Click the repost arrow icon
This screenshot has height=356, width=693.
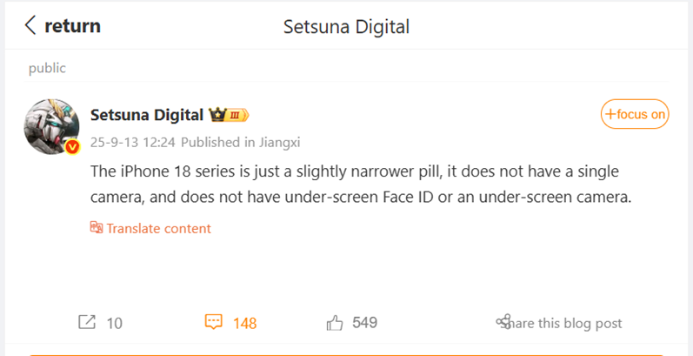click(87, 322)
